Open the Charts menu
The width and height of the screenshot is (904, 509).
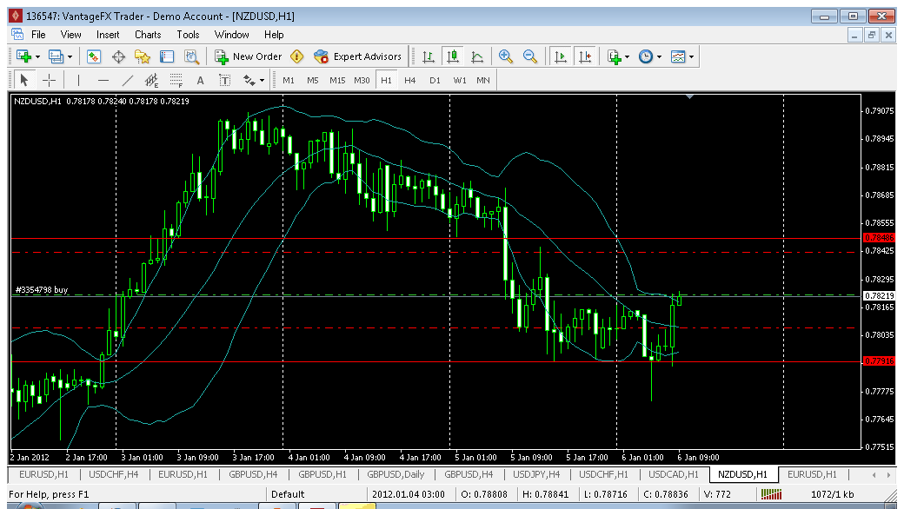pos(148,35)
